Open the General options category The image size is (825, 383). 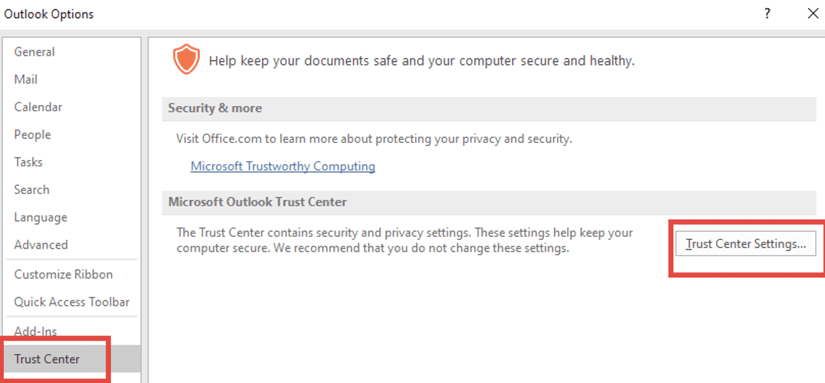(x=35, y=52)
